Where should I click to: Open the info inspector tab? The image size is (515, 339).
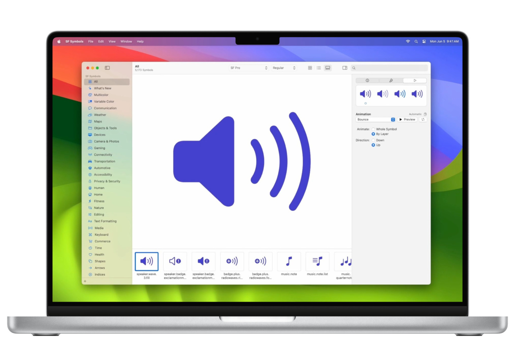367,80
